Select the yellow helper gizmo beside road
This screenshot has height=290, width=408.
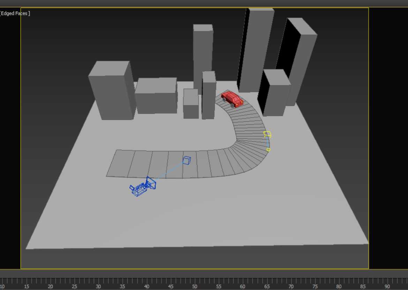[267, 134]
